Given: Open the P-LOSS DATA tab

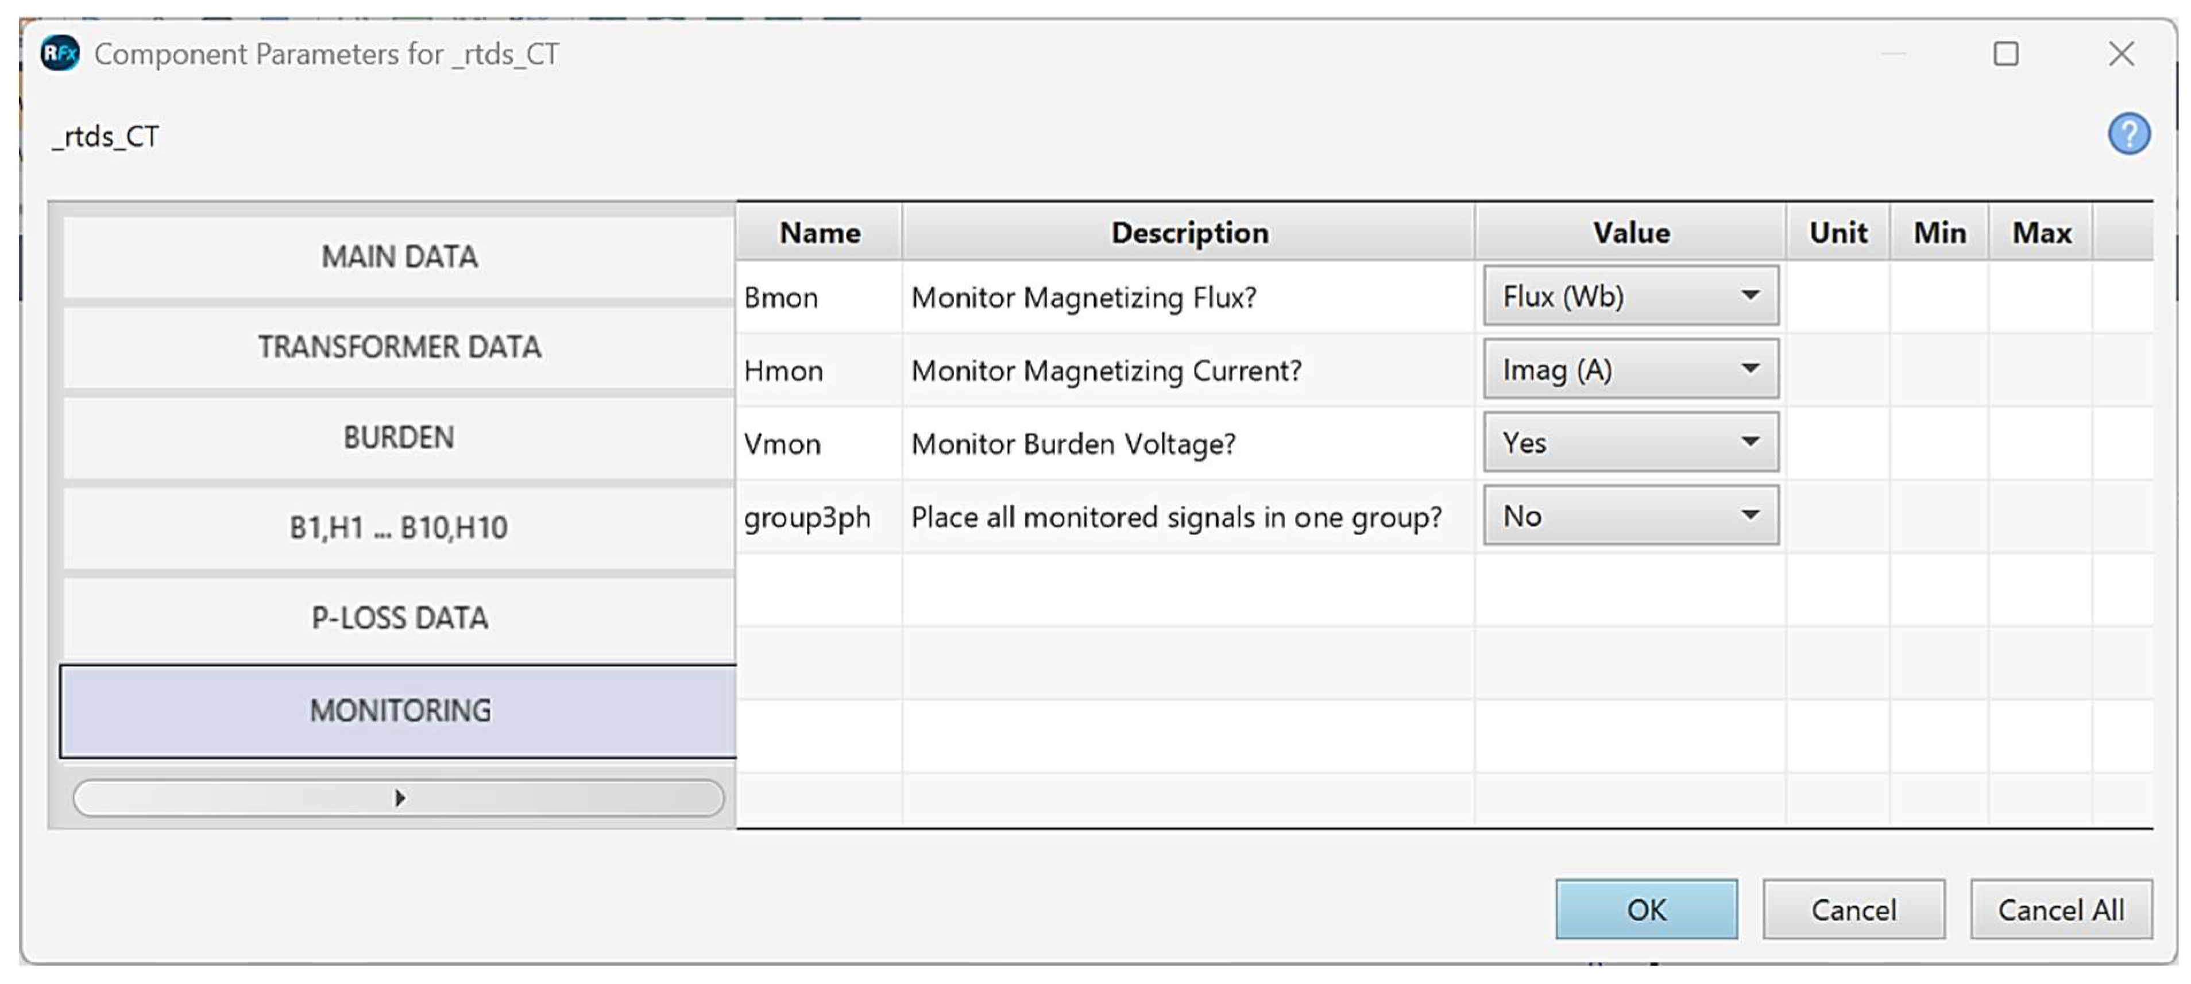Looking at the screenshot, I should click(x=399, y=618).
